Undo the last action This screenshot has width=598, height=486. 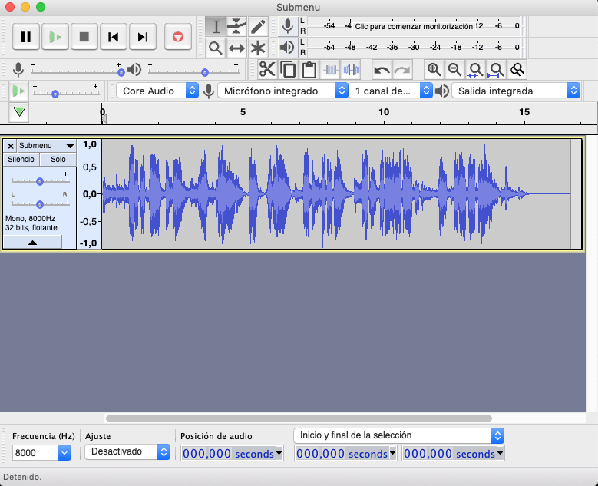pyautogui.click(x=382, y=70)
